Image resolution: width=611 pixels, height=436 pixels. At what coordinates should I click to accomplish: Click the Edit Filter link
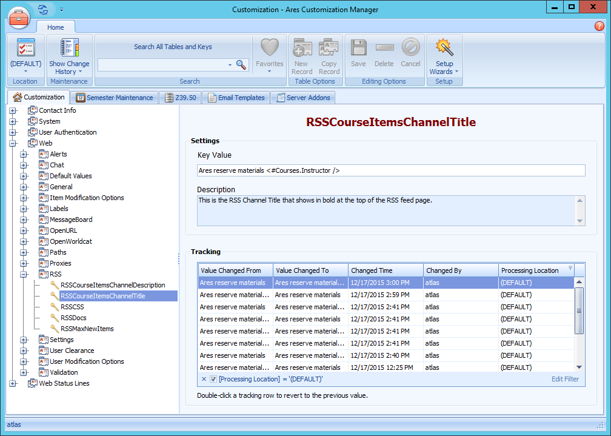(x=565, y=379)
